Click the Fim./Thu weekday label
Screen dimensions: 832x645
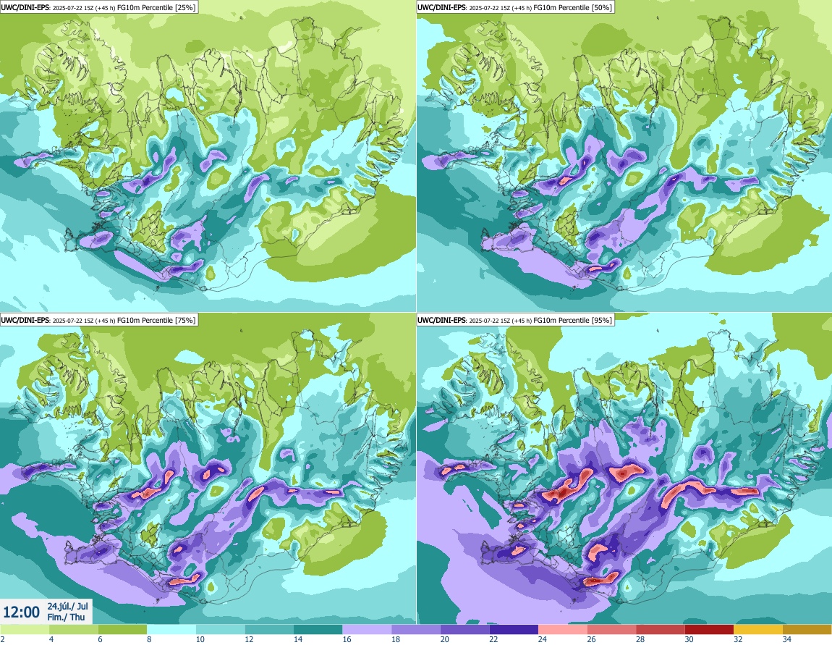pos(66,617)
